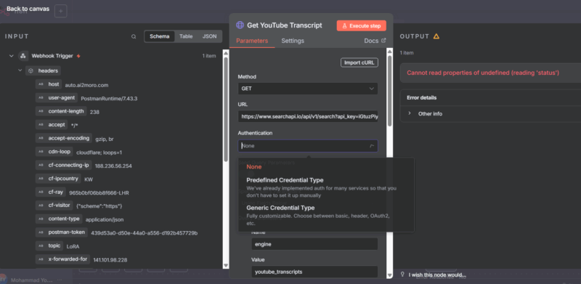Click the host key label
Image resolution: width=581 pixels, height=284 pixels.
(x=53, y=84)
